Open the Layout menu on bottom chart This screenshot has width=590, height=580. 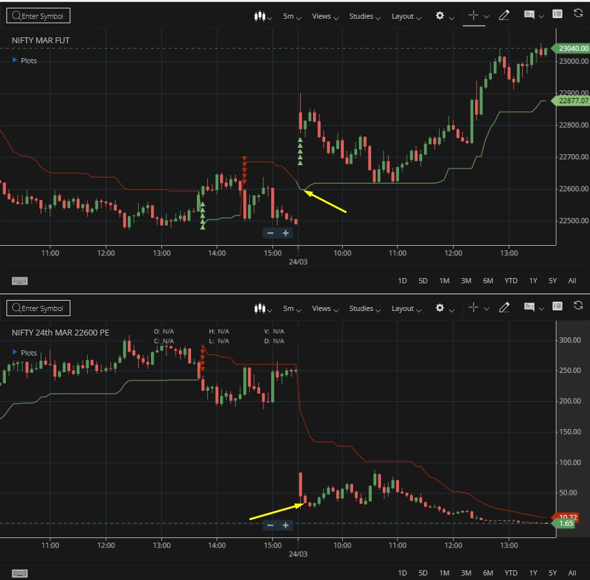click(x=402, y=308)
